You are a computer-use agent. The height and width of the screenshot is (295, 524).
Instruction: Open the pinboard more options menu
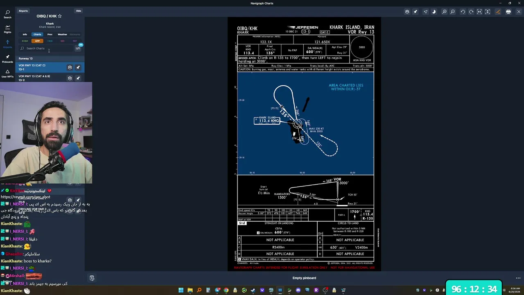click(518, 278)
